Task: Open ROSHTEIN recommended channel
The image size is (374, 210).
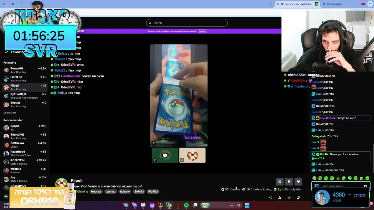Action: (x=25, y=162)
